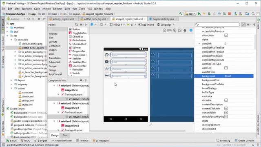The height and width of the screenshot is (147, 261).
Task: Open the Android Profiler window
Action: click(62, 140)
